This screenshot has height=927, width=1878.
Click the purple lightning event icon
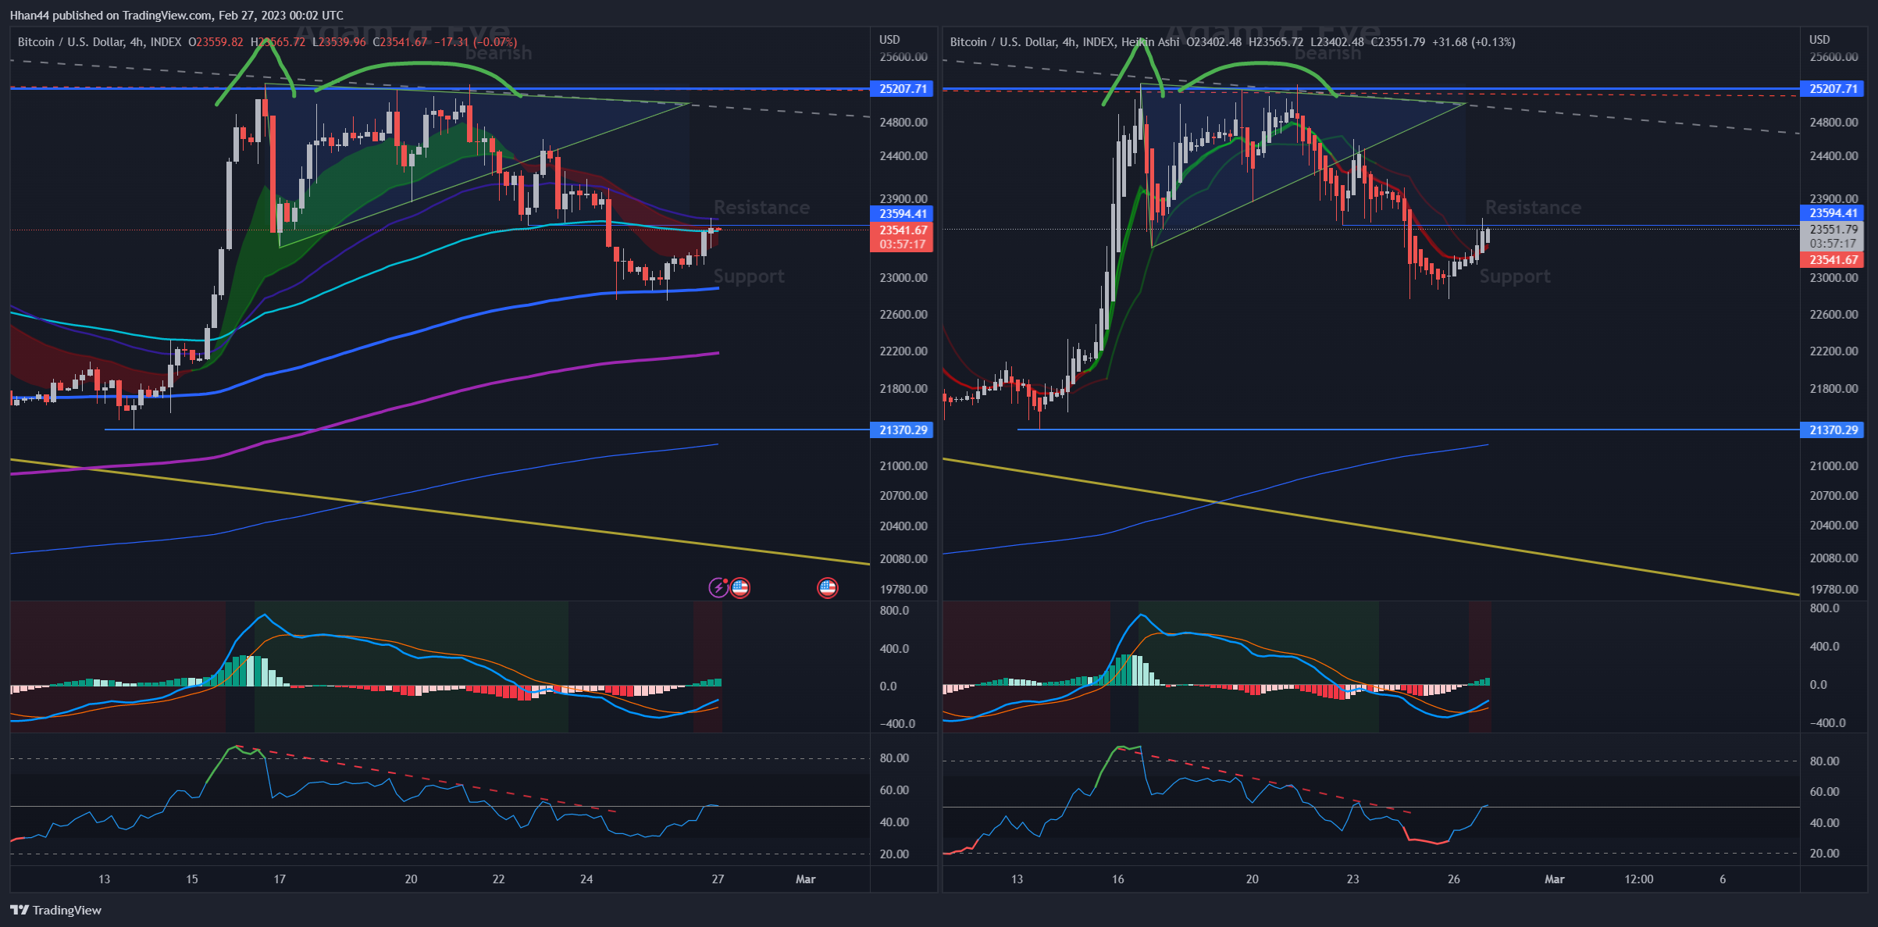(x=718, y=587)
